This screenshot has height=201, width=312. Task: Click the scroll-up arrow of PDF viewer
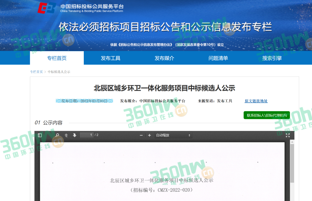click(292, 142)
